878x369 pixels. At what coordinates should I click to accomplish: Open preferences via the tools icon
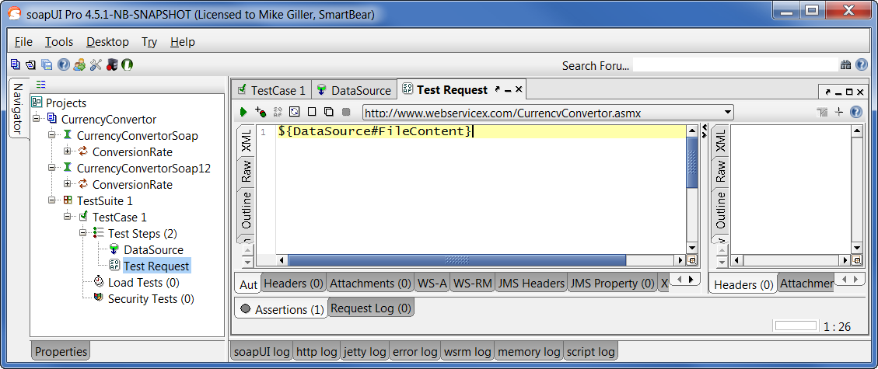(x=96, y=64)
